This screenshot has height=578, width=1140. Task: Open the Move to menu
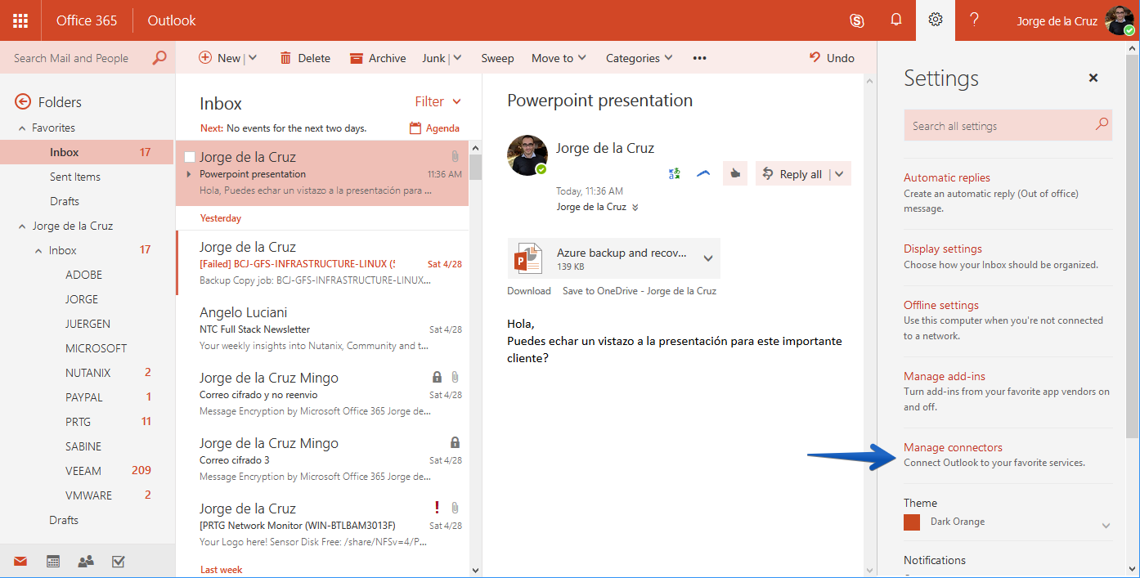559,58
